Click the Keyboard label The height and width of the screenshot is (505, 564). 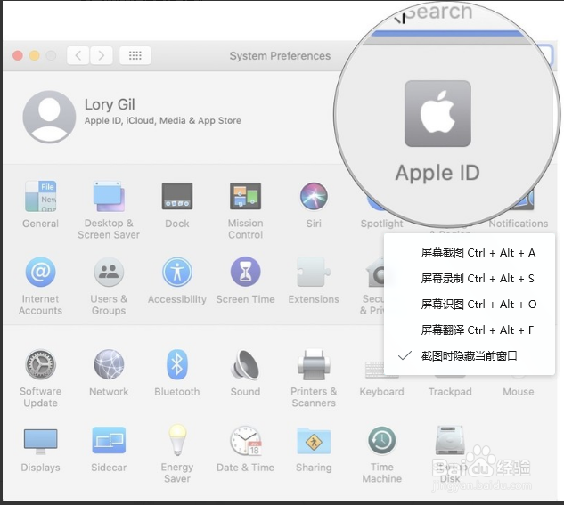[x=381, y=392]
